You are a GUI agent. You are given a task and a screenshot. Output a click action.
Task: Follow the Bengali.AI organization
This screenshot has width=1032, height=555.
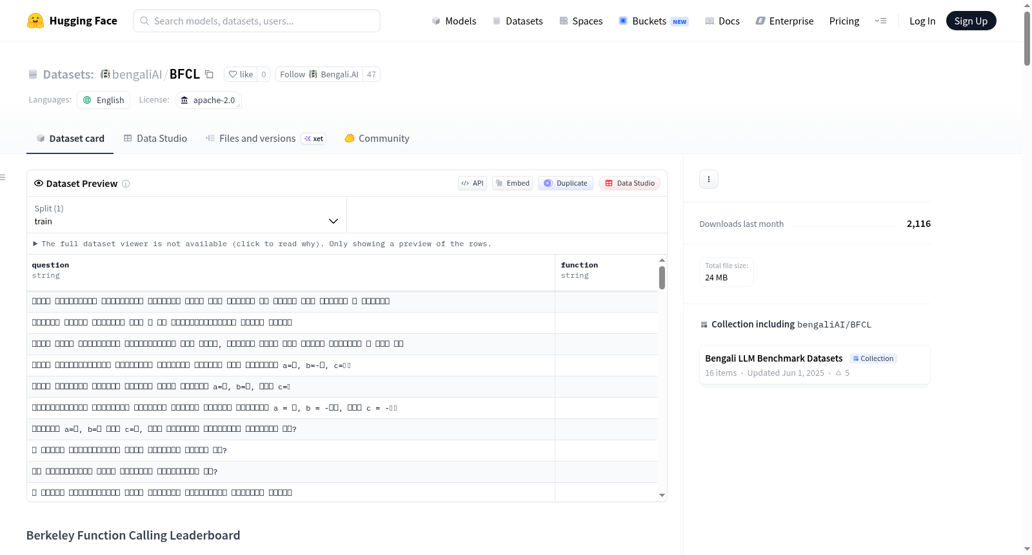(x=319, y=74)
